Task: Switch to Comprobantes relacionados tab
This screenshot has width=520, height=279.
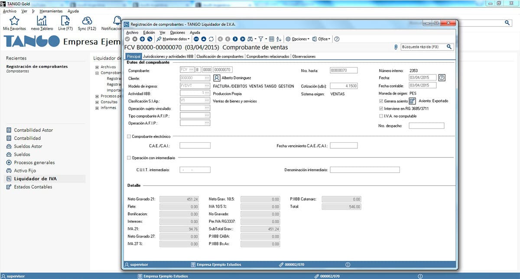Action: (268, 56)
